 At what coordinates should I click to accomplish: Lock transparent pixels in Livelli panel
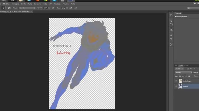point(180,76)
